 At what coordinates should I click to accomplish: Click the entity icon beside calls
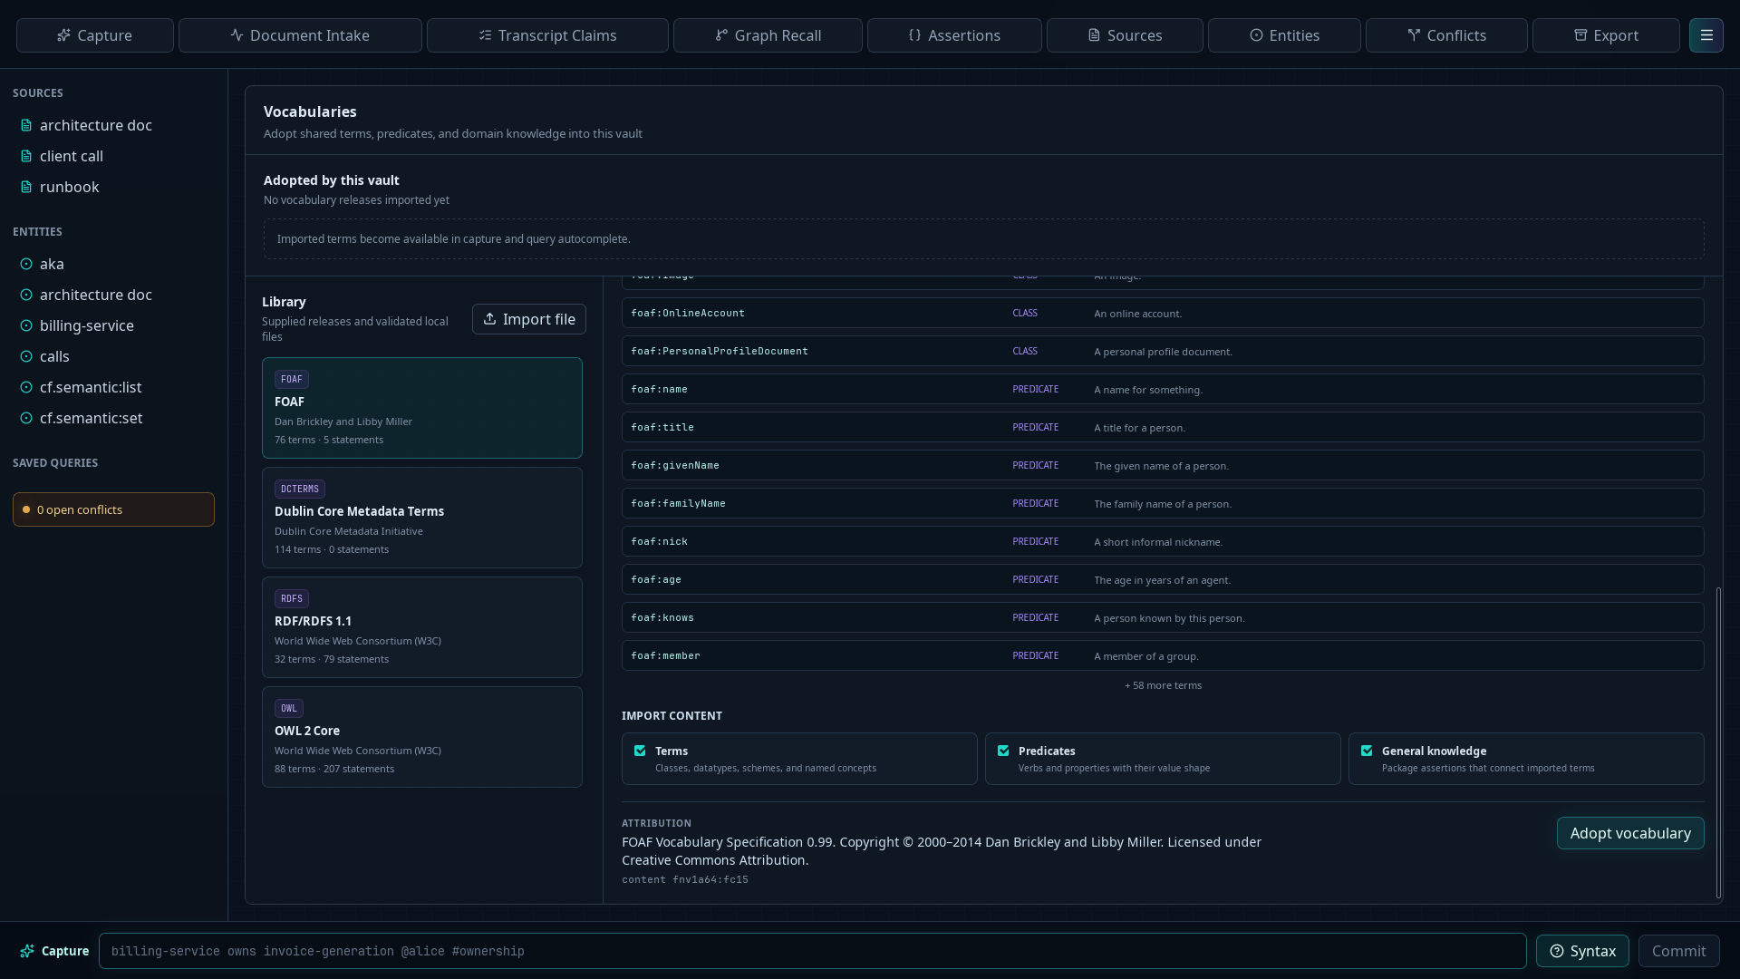click(x=26, y=356)
